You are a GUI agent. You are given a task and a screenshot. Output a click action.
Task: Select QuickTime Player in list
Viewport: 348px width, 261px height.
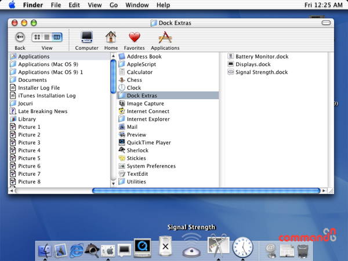[x=168, y=143]
